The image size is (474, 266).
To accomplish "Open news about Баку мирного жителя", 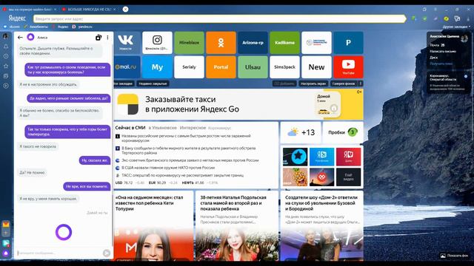I will (188, 151).
